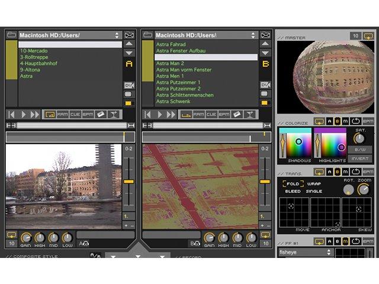Click the RAM button in deck B
Image resolution: width=379 pixels, height=284 pixels.
pos(199,114)
